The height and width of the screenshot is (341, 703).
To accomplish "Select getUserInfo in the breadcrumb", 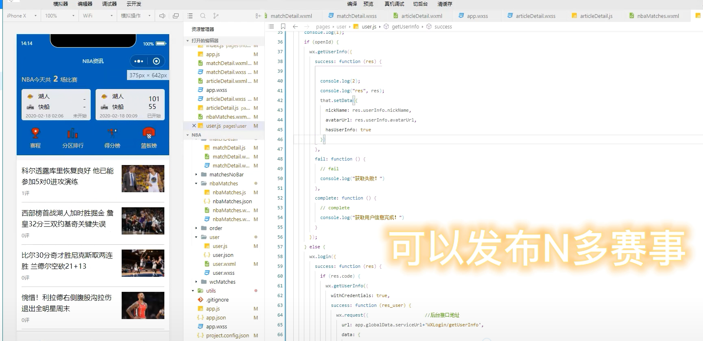I will [x=405, y=26].
